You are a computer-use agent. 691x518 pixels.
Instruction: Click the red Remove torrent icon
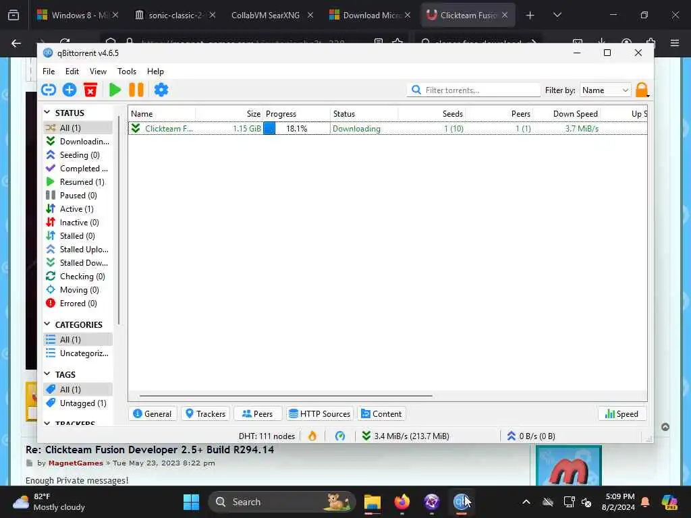pos(90,90)
